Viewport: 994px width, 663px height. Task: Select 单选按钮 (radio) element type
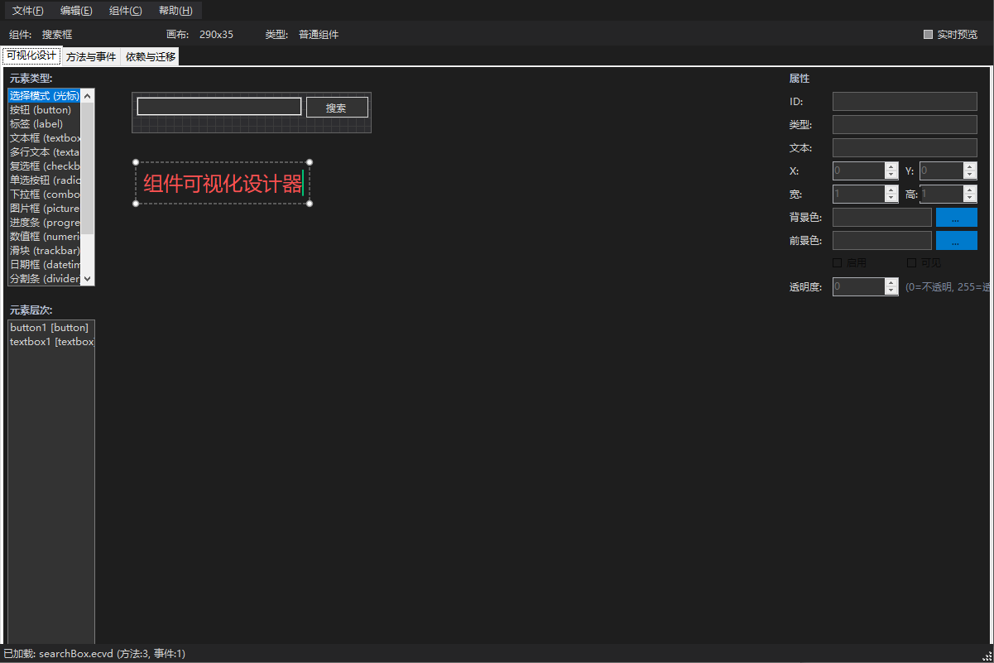(44, 180)
